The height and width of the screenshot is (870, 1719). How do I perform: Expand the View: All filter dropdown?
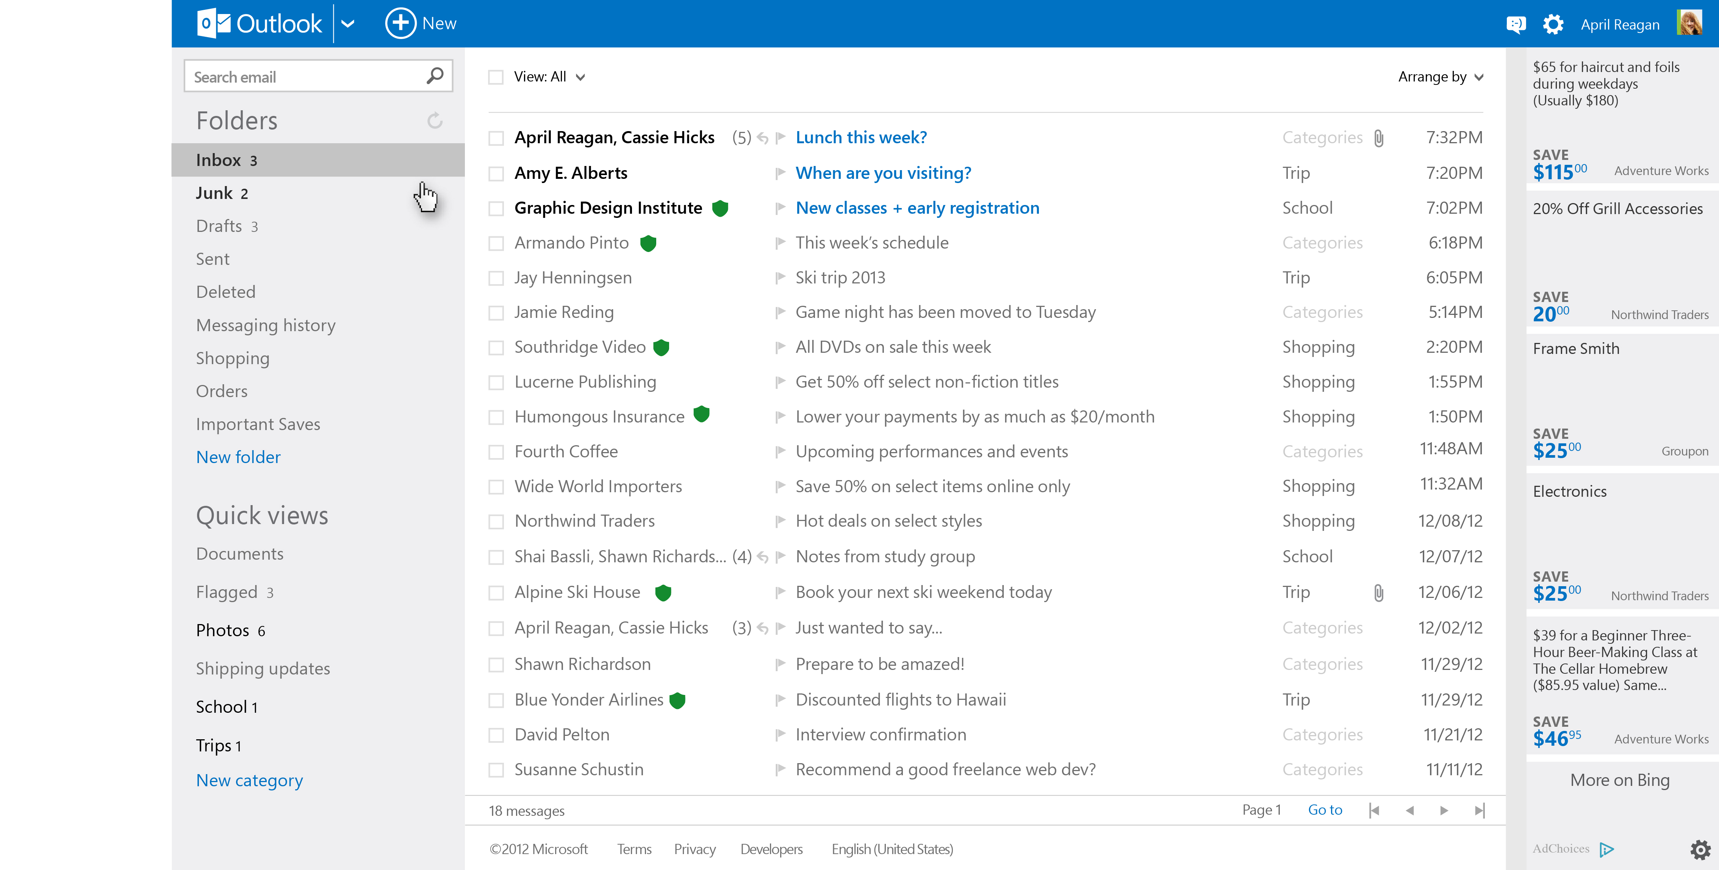(579, 76)
